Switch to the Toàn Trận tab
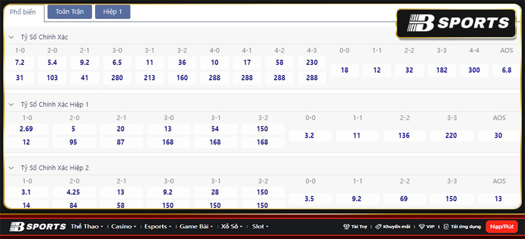 pyautogui.click(x=70, y=12)
